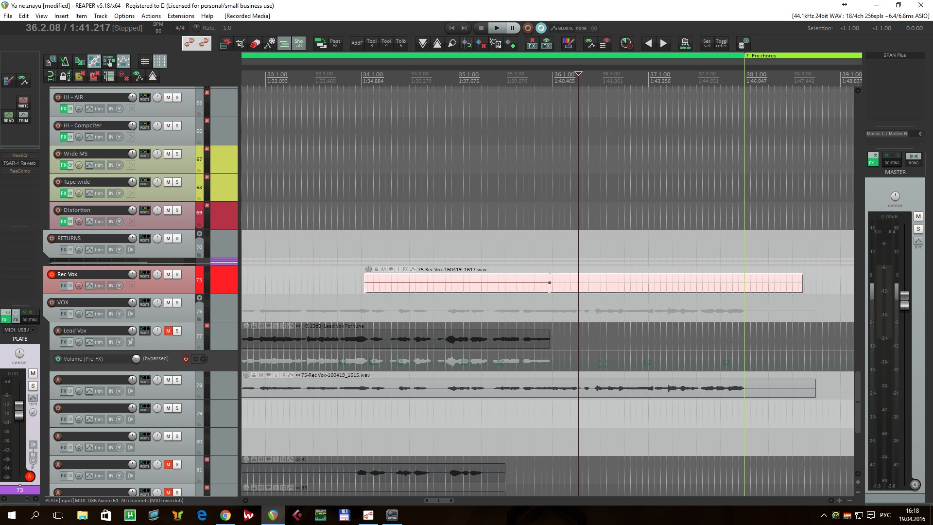The height and width of the screenshot is (525, 933).
Task: Click the record button in transport
Action: (x=528, y=28)
